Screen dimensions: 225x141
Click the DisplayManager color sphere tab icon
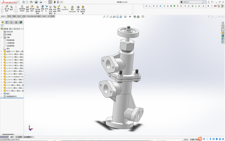pos(21,22)
